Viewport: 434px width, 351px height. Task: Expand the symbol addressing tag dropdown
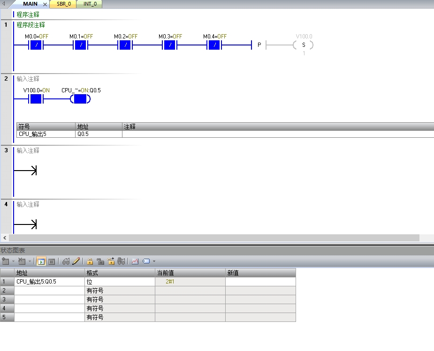[154, 261]
